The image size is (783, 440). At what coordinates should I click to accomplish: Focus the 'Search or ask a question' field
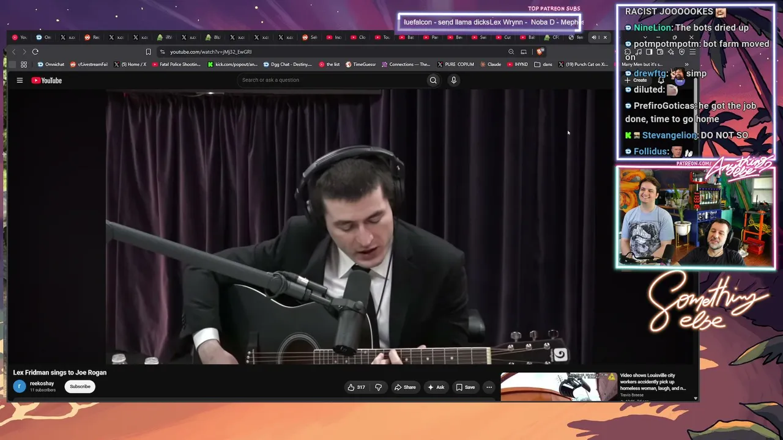332,80
